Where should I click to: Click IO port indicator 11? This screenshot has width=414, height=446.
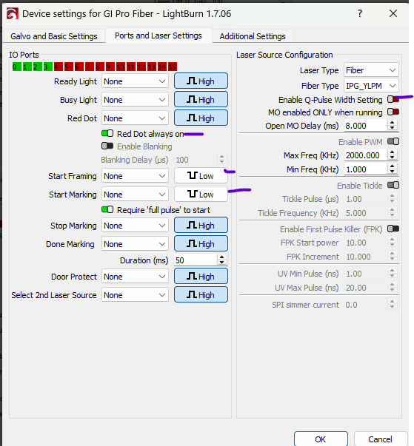(130, 67)
